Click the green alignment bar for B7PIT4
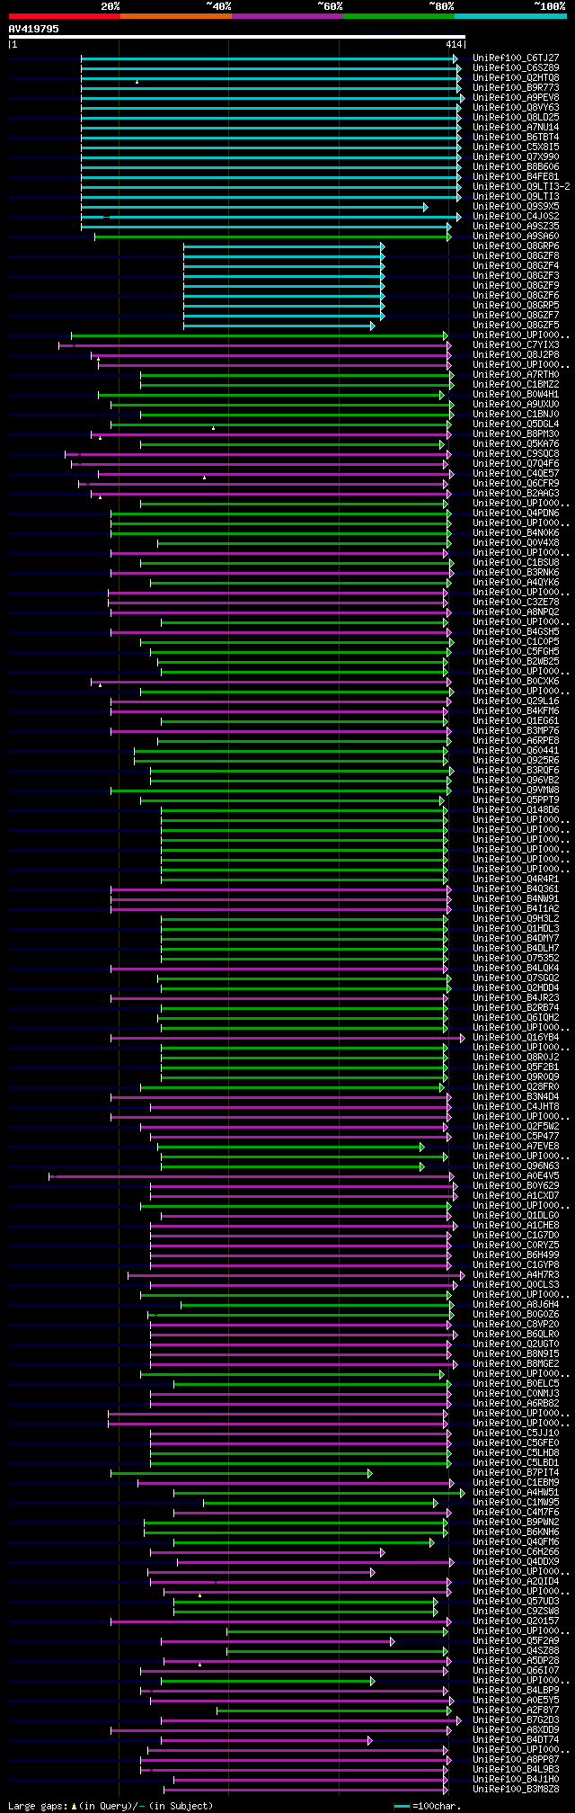 [242, 1473]
